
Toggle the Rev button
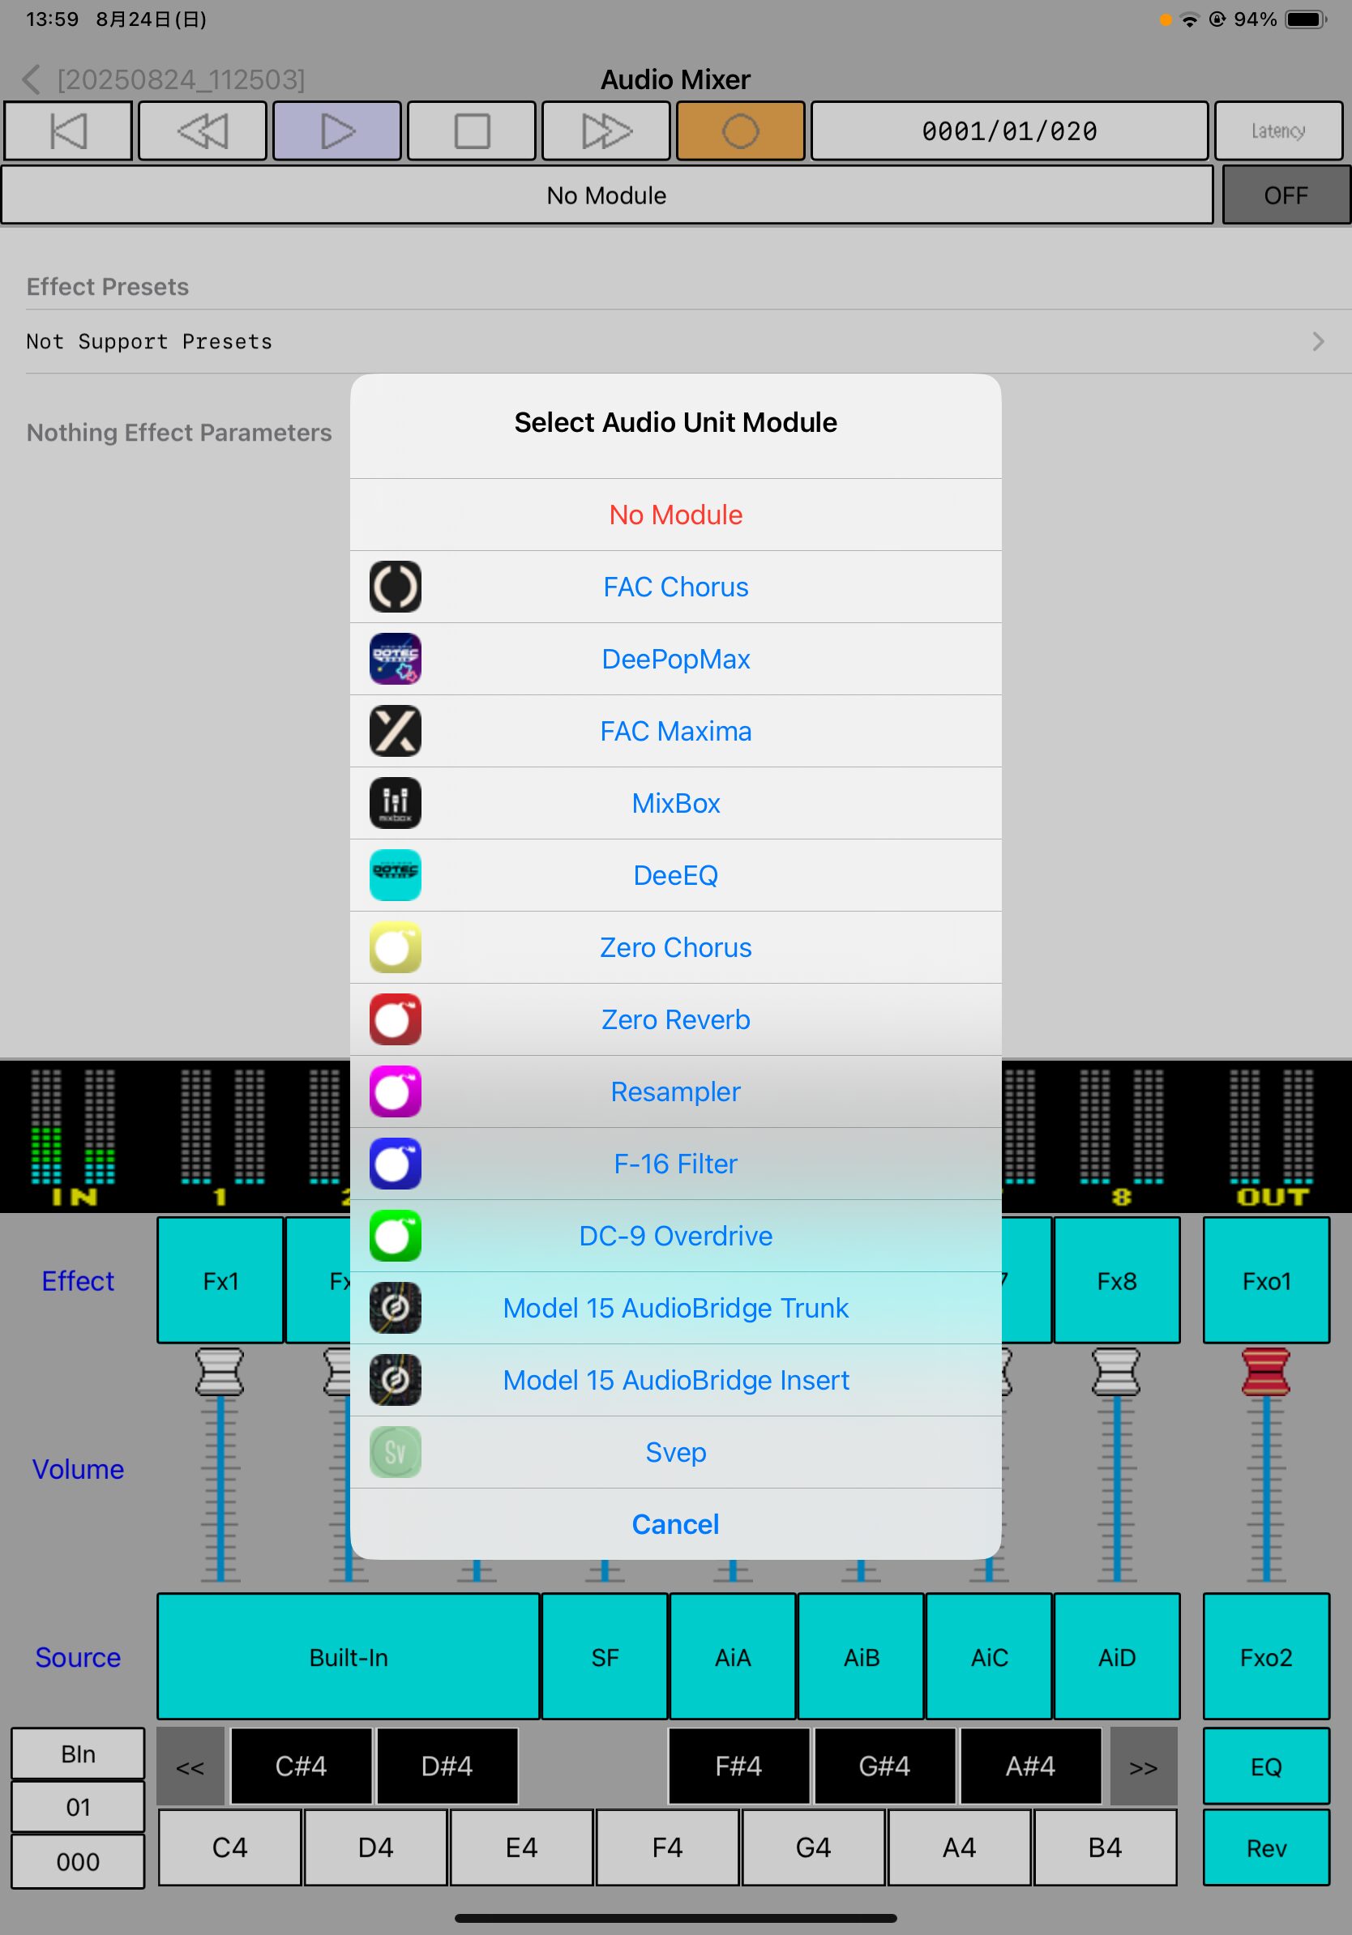[1266, 1847]
